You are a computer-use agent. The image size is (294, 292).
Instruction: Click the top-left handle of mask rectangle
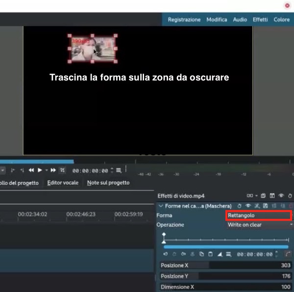click(70, 35)
